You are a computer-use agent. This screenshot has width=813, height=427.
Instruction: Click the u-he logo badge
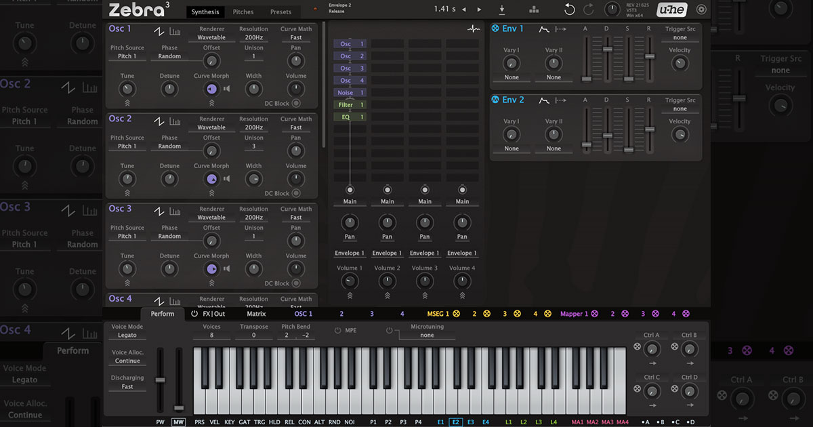click(672, 9)
